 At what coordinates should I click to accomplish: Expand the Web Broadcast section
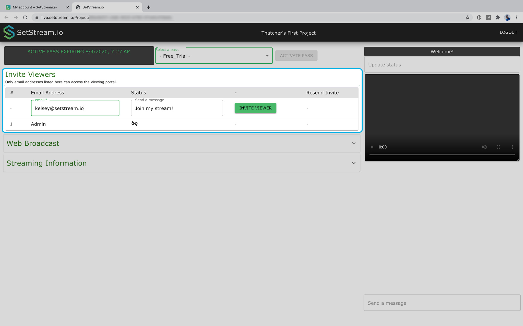[182, 143]
